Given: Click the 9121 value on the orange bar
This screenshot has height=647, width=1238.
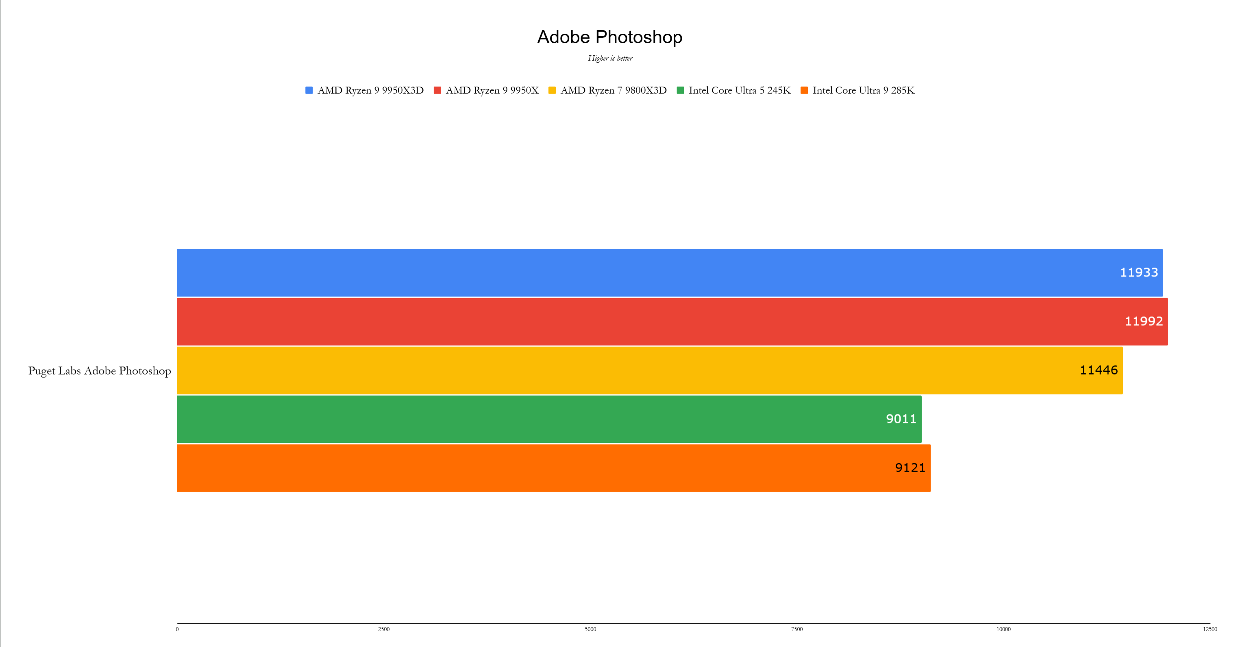Looking at the screenshot, I should pos(910,468).
